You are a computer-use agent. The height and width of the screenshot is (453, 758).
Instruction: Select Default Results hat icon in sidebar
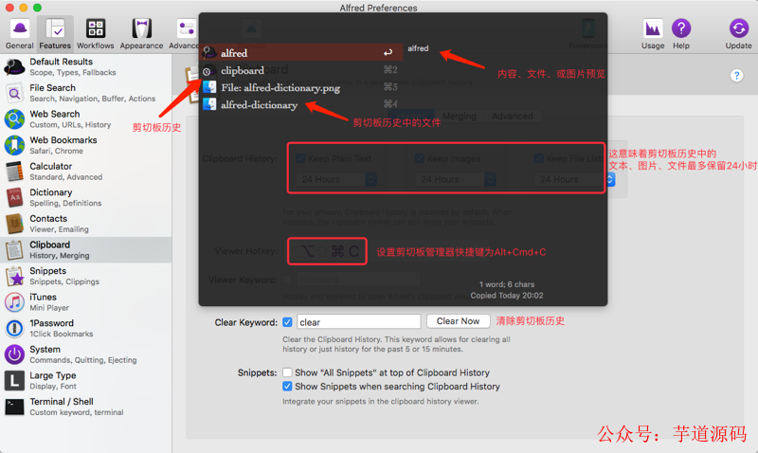pyautogui.click(x=14, y=66)
